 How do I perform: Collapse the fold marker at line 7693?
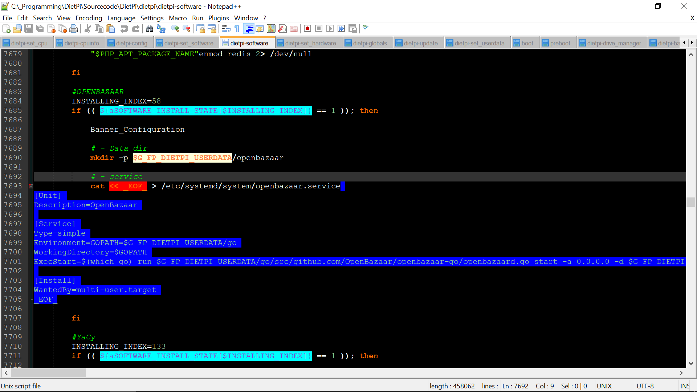tap(31, 186)
